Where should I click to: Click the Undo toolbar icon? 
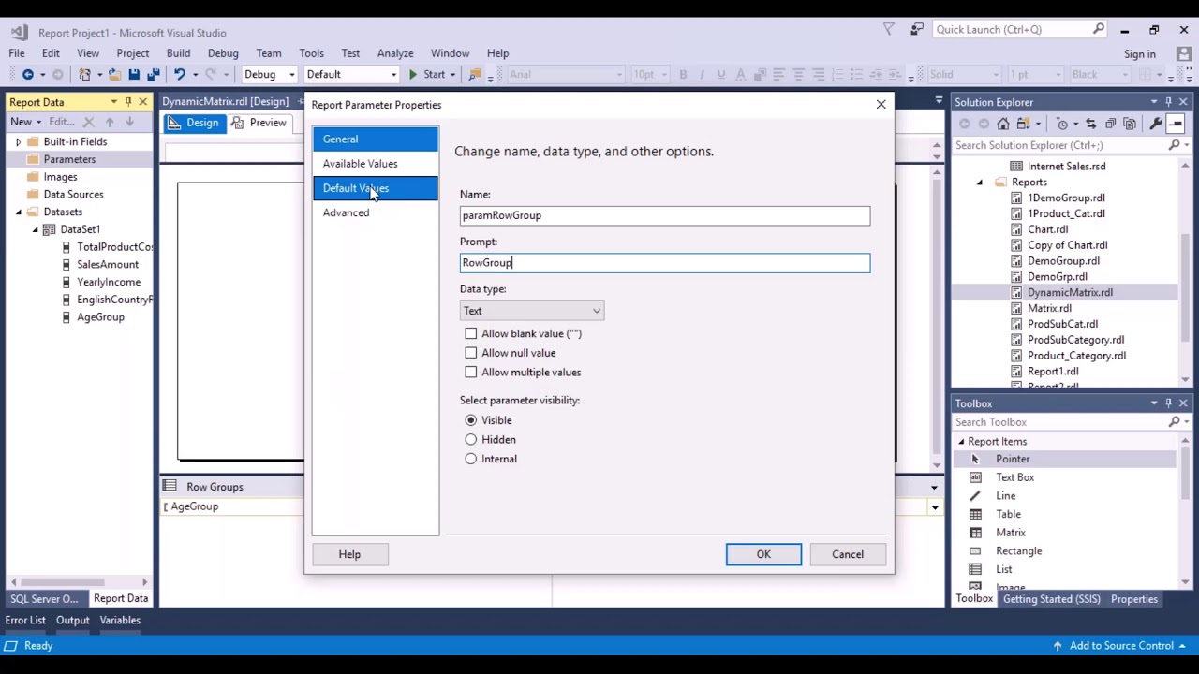[x=179, y=74]
